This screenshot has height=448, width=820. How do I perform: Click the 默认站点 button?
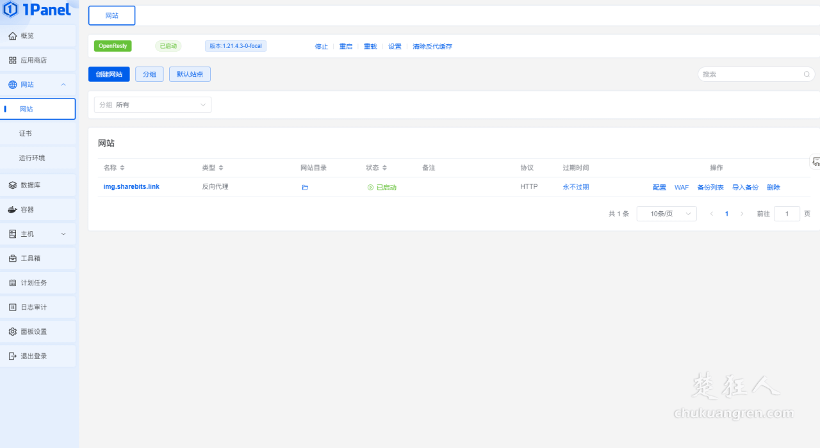click(190, 74)
